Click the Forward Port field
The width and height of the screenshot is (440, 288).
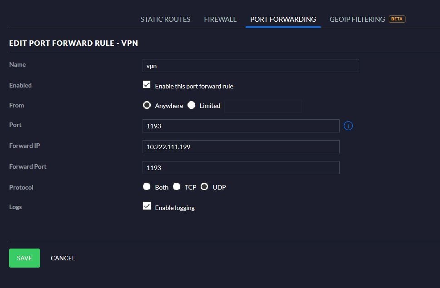241,168
